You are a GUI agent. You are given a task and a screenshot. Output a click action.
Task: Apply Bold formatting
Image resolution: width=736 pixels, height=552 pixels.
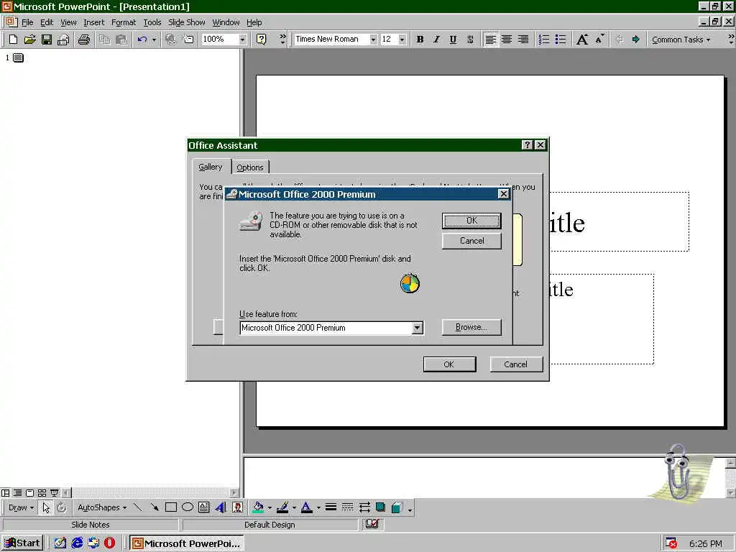420,40
